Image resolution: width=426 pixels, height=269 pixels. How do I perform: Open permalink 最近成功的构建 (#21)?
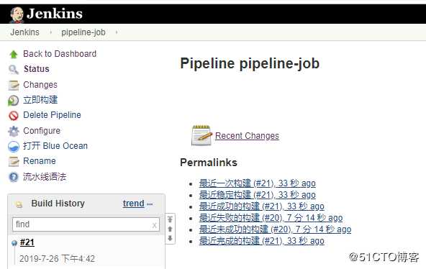(262, 206)
